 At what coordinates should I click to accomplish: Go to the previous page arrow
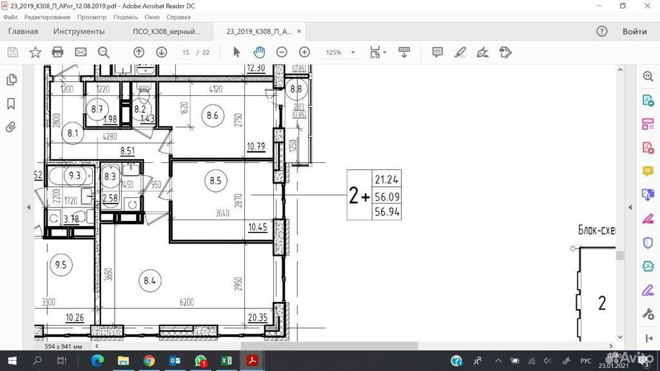(x=139, y=52)
